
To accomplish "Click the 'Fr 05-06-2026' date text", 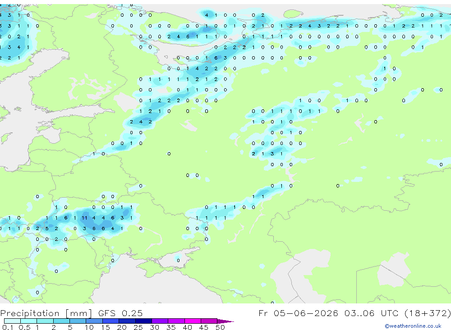I will (298, 313).
